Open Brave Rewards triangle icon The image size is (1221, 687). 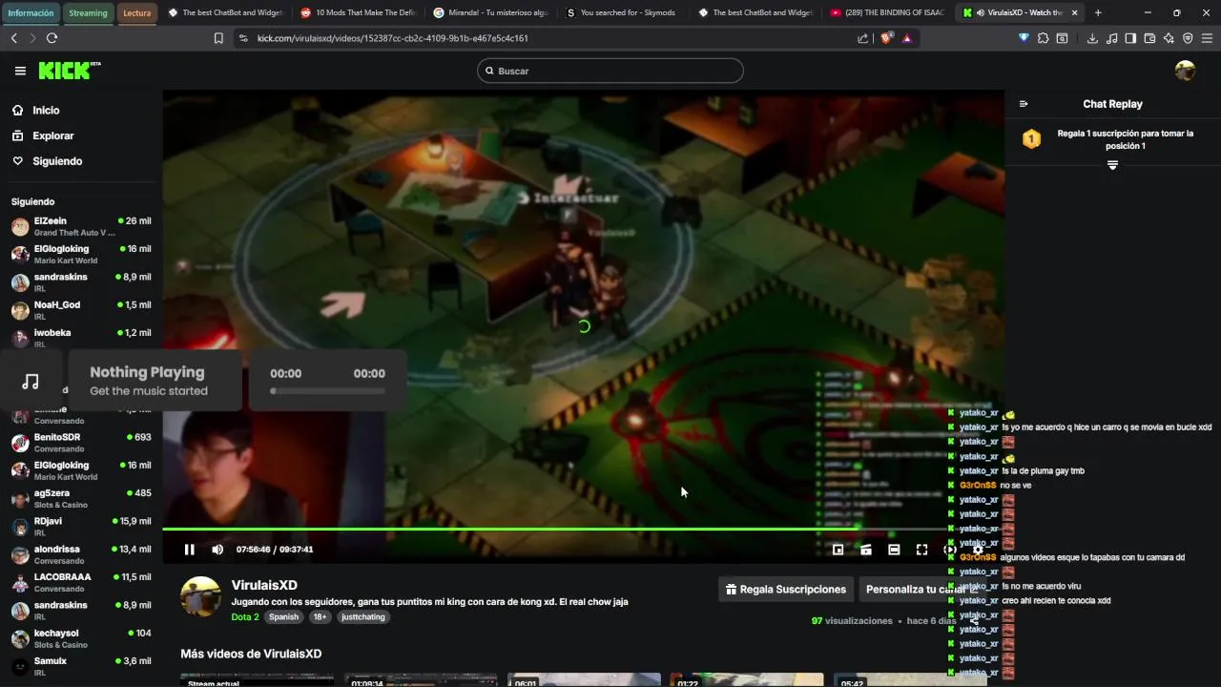906,38
